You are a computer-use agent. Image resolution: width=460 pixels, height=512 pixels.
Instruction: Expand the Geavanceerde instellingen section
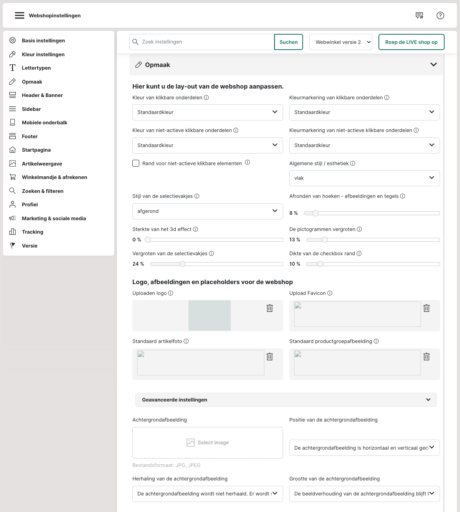(286, 400)
